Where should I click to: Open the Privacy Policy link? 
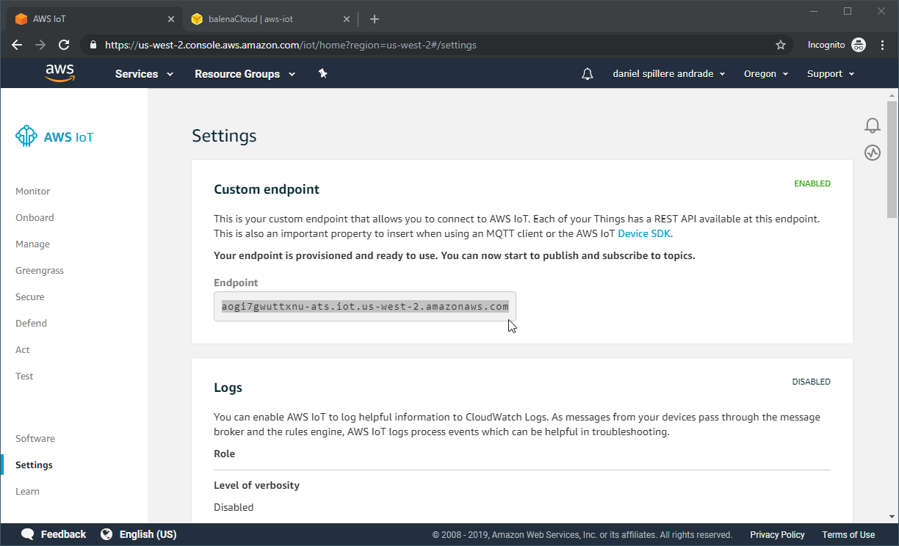777,535
